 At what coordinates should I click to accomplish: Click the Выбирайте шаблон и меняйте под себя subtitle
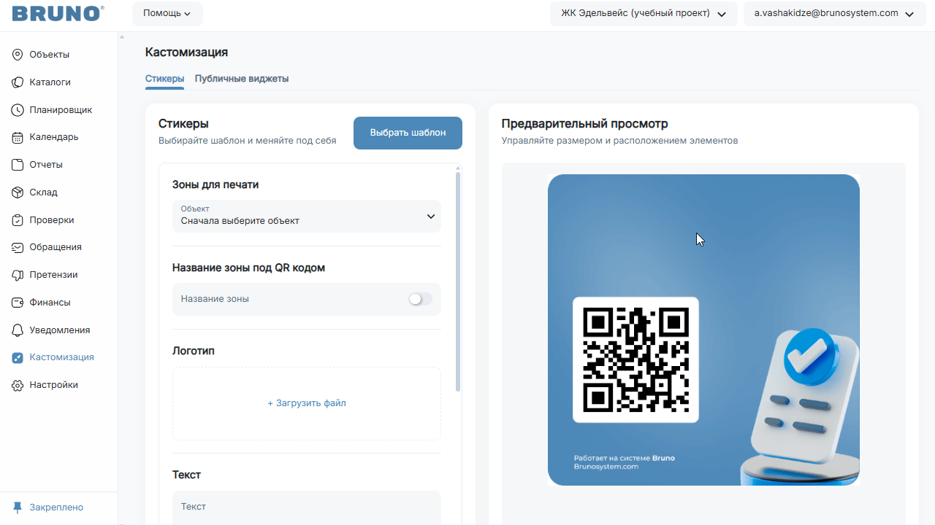coord(248,141)
